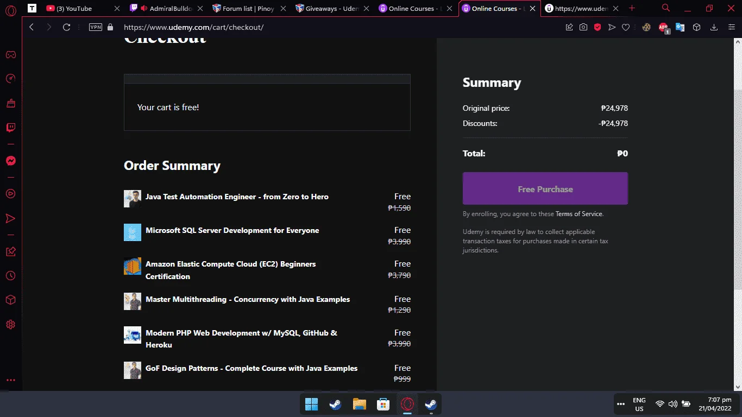This screenshot has width=742, height=417.
Task: Switch to the tab with the T favicon
Action: pyautogui.click(x=33, y=9)
